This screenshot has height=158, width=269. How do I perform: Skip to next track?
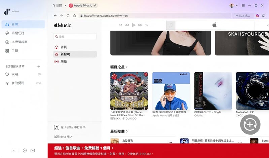(140, 25)
